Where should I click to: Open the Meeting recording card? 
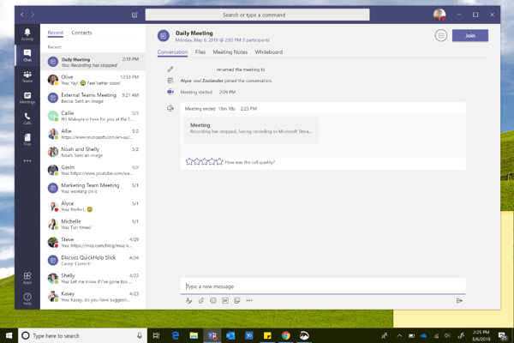point(251,130)
